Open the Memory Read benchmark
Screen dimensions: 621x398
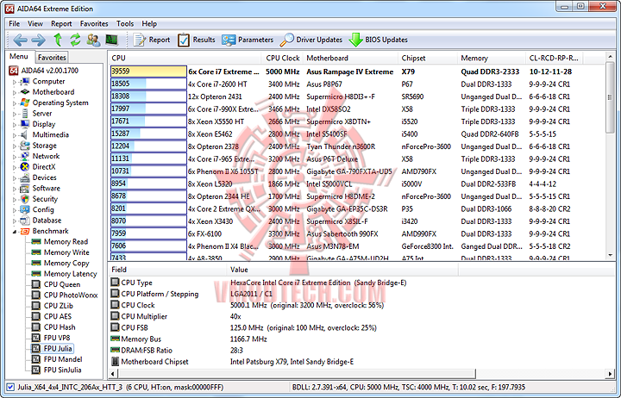(x=66, y=242)
